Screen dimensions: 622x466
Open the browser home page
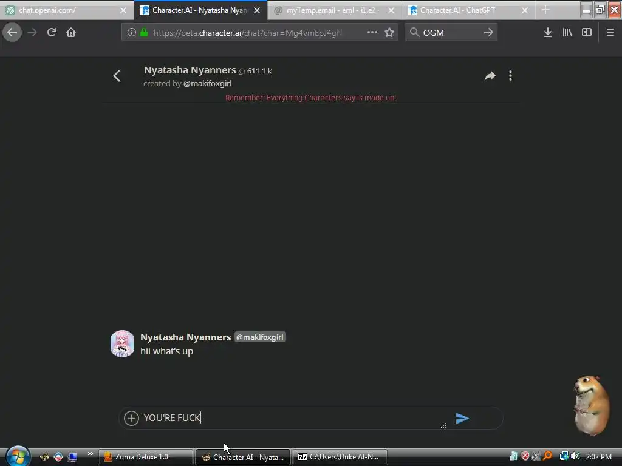click(71, 32)
